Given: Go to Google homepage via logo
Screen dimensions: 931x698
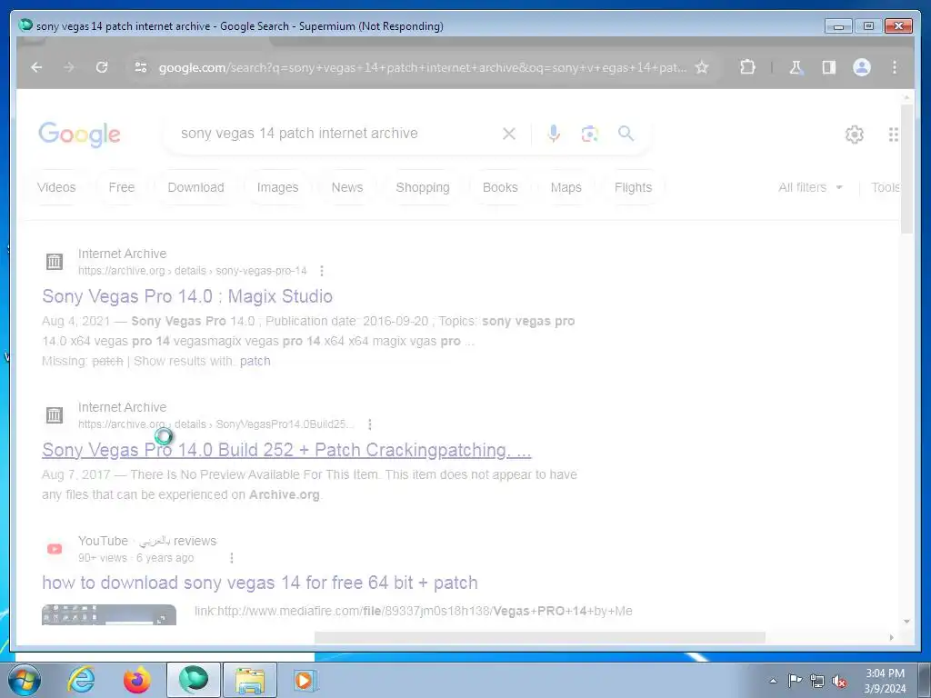Looking at the screenshot, I should click(x=80, y=135).
